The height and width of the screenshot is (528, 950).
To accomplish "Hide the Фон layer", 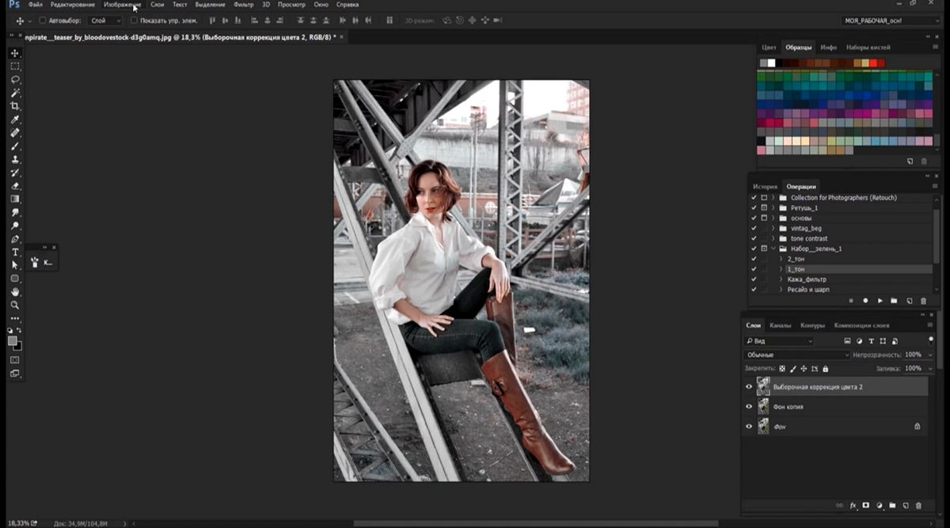I will 749,426.
